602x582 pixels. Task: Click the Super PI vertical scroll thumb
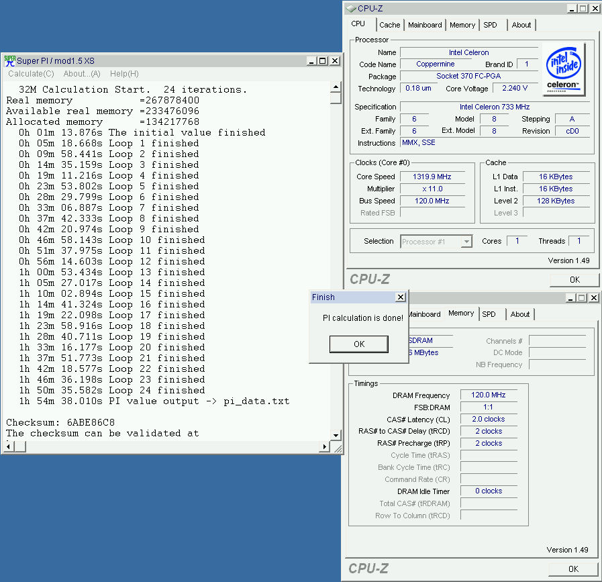(336, 98)
